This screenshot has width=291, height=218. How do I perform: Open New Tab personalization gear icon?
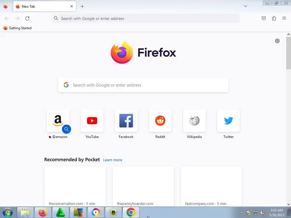[277, 41]
